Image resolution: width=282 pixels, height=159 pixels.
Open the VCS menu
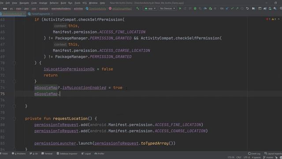(84, 3)
